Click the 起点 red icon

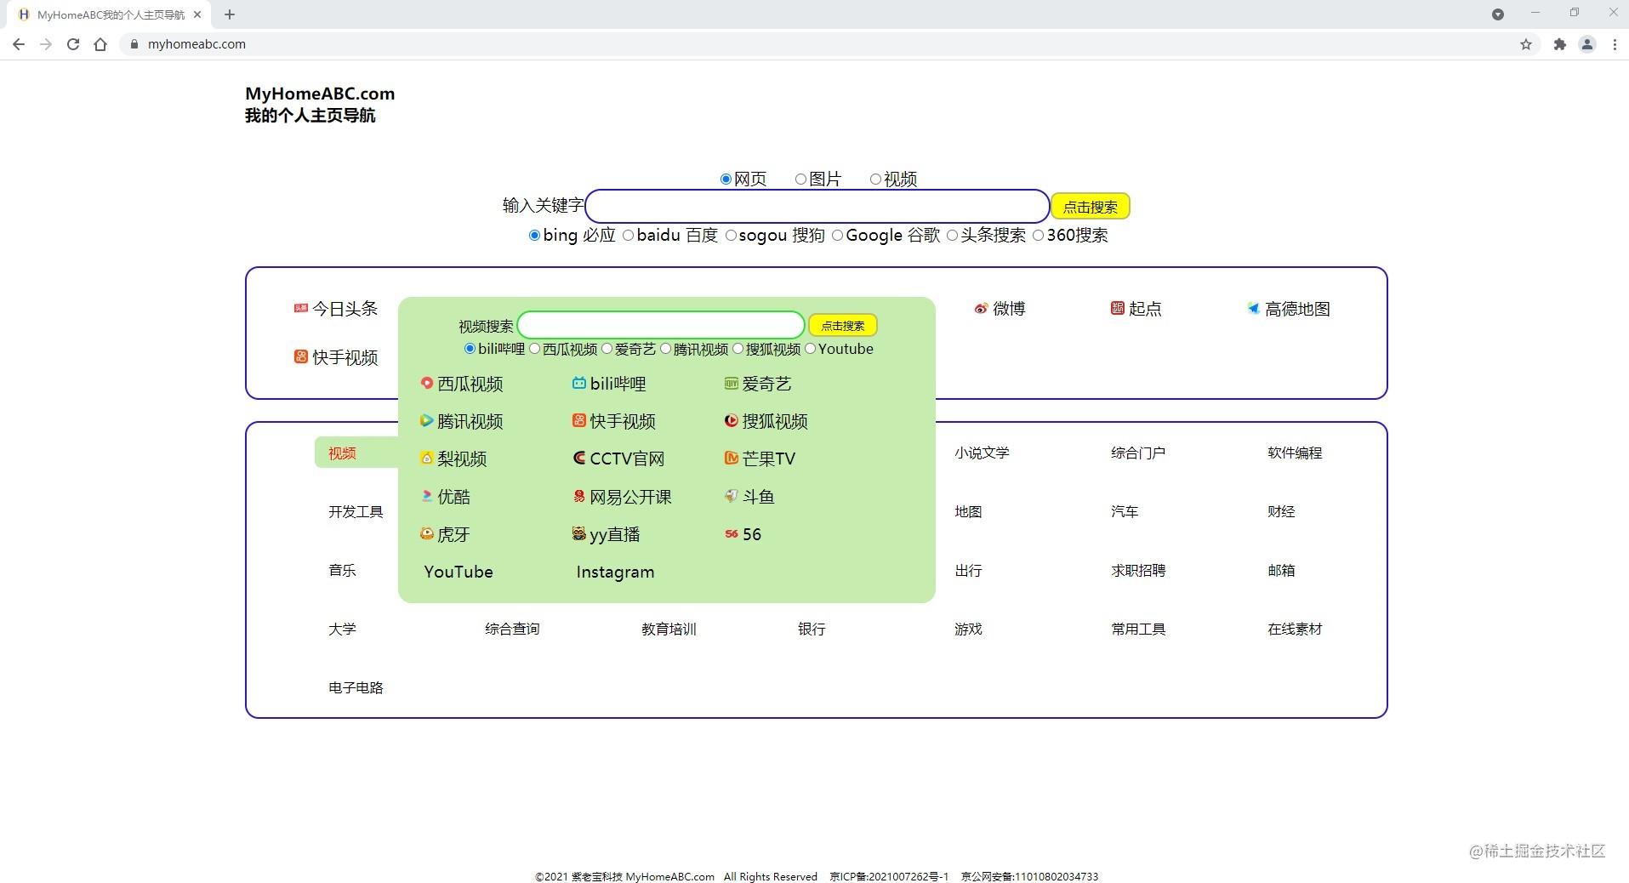1117,308
